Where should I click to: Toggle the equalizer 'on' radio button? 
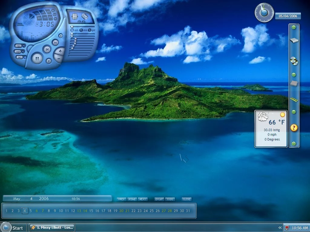72,30
